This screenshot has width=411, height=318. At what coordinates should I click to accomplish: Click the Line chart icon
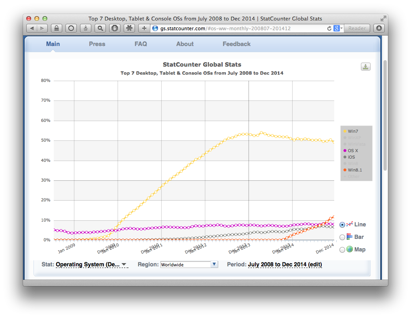pos(350,224)
